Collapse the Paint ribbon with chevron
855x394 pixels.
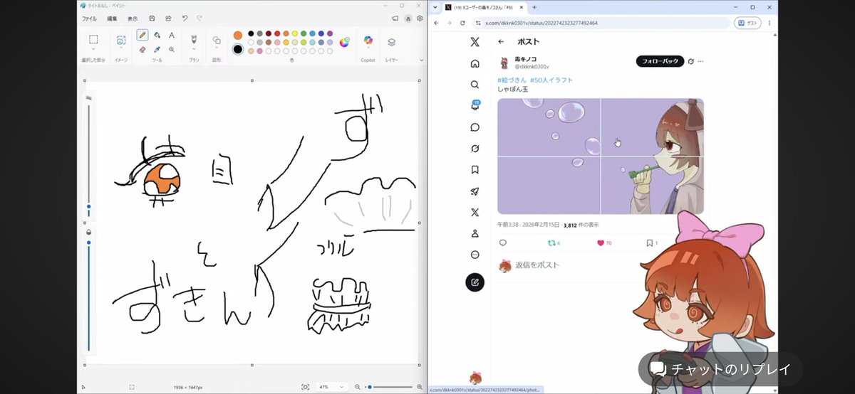420,60
